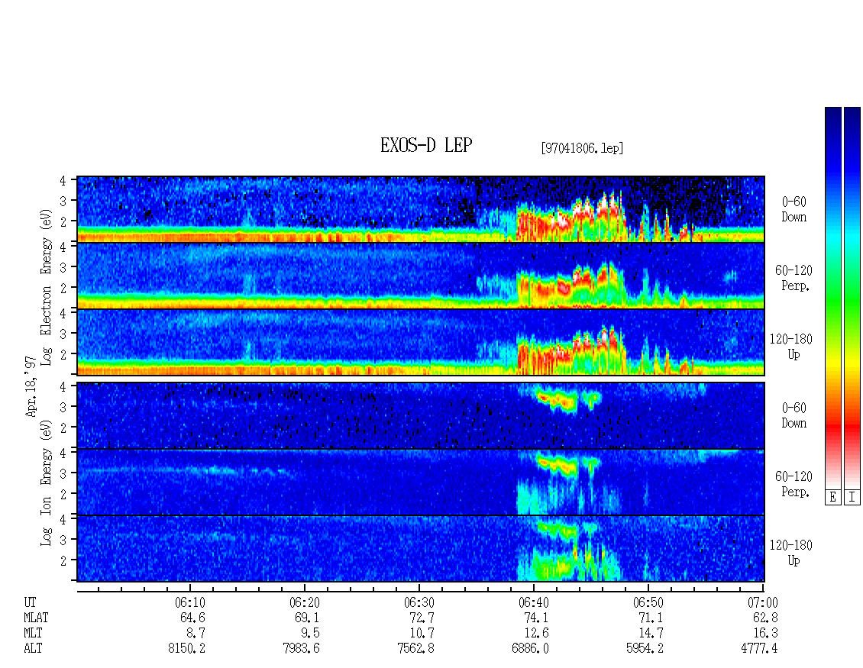Click the 60-120 Perp. label beside electron panel
Image resolution: width=863 pixels, height=668 pixels.
(793, 278)
